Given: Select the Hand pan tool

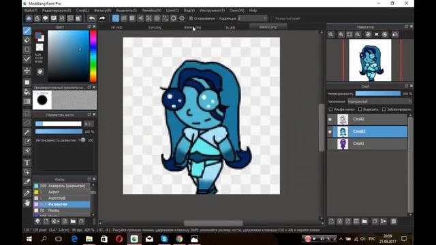Looking at the screenshot, I should coord(27,203).
